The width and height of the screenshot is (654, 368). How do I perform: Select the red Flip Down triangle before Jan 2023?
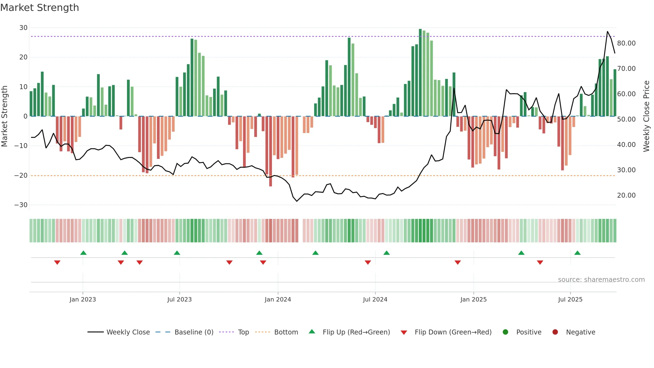(x=57, y=263)
